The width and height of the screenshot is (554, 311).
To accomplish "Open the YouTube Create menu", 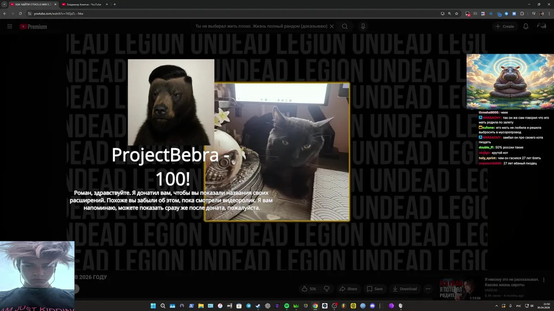I will click(505, 26).
